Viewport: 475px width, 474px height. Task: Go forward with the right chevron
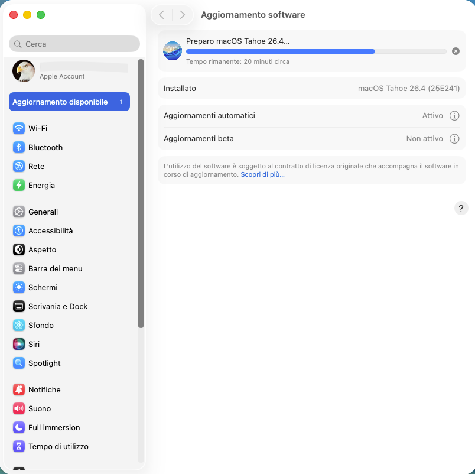tap(182, 15)
